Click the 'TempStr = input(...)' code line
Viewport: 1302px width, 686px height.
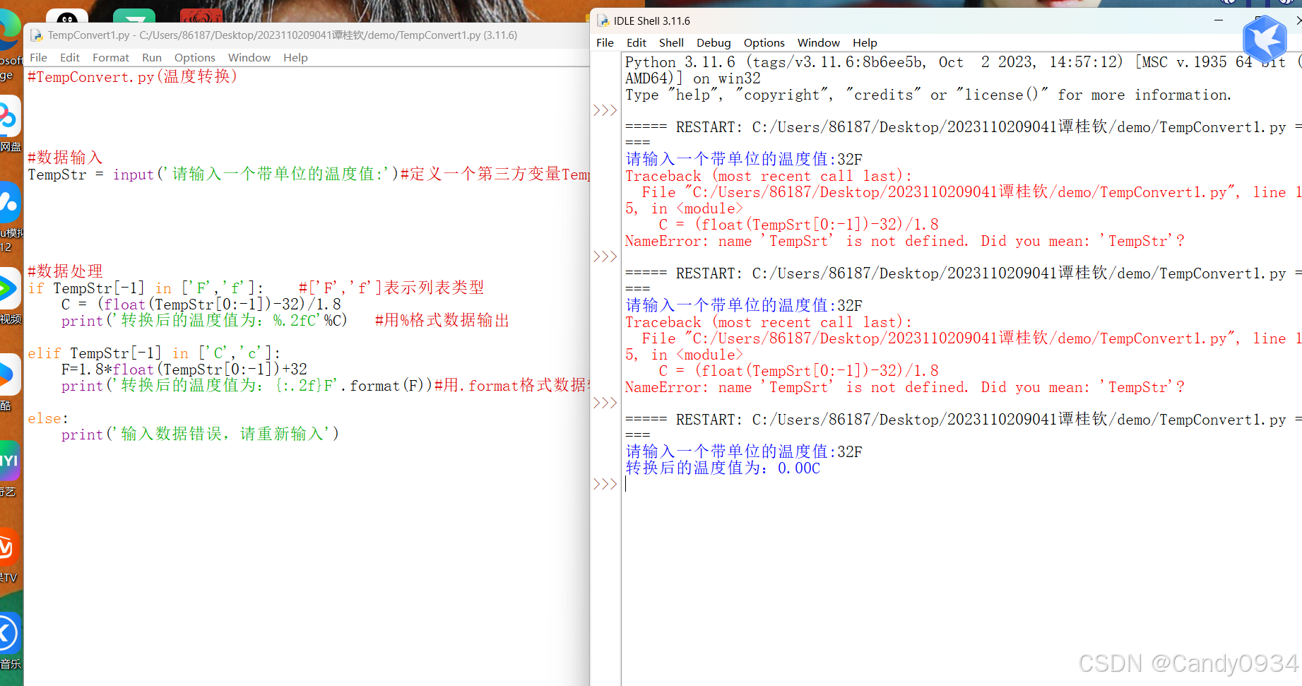[309, 174]
